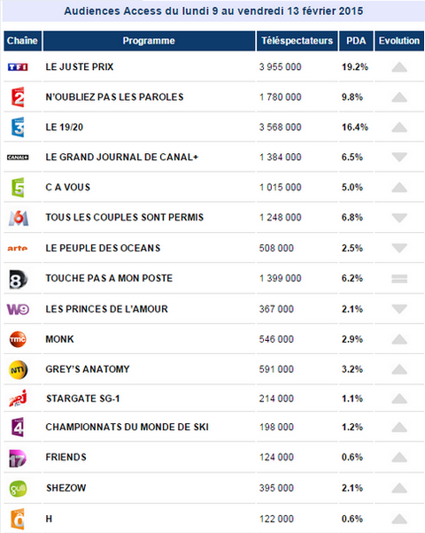Click the Gulli green logo

point(18,489)
